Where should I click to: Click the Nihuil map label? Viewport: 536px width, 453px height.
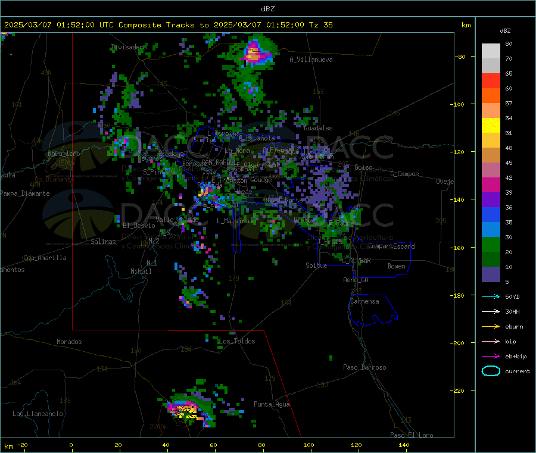click(x=141, y=271)
